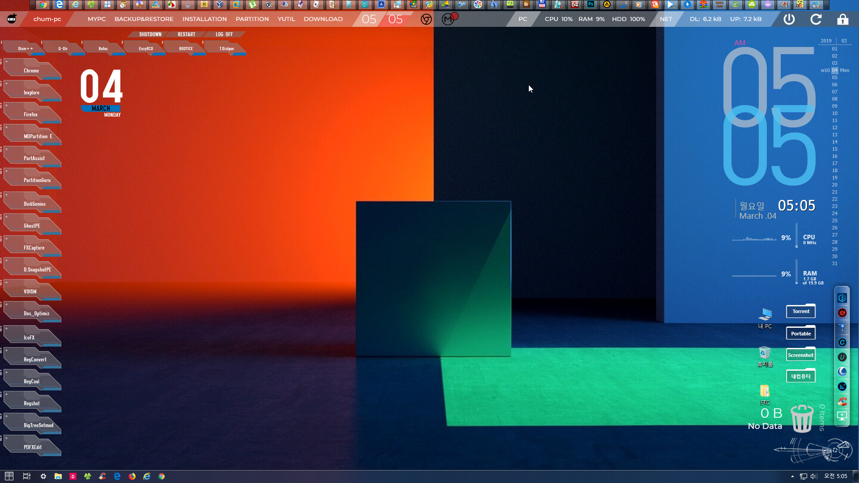
Task: Open the crescent moon dock icon
Action: (842, 372)
